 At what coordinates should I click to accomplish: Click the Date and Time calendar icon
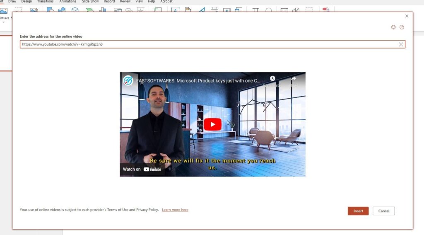pos(214,10)
